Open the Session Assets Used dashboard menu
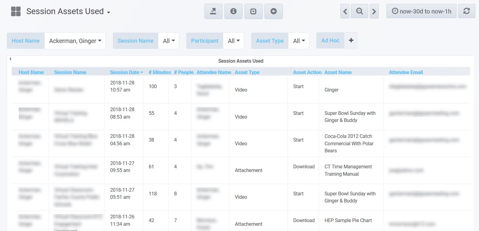The width and height of the screenshot is (479, 231). point(68,11)
